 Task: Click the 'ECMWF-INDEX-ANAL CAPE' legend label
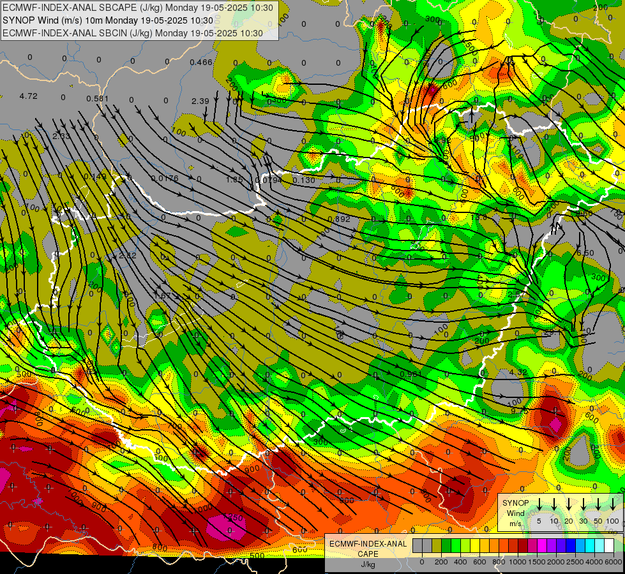tap(368, 549)
